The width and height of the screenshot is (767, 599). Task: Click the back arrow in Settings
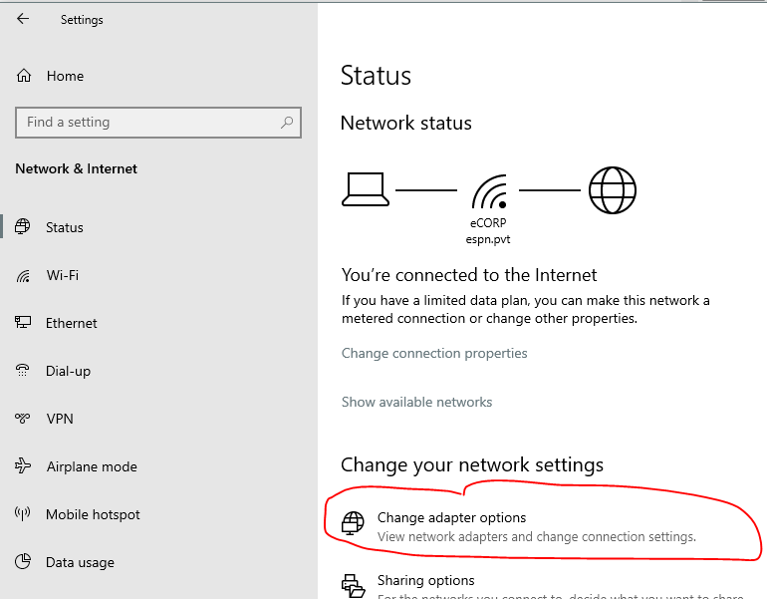point(23,19)
